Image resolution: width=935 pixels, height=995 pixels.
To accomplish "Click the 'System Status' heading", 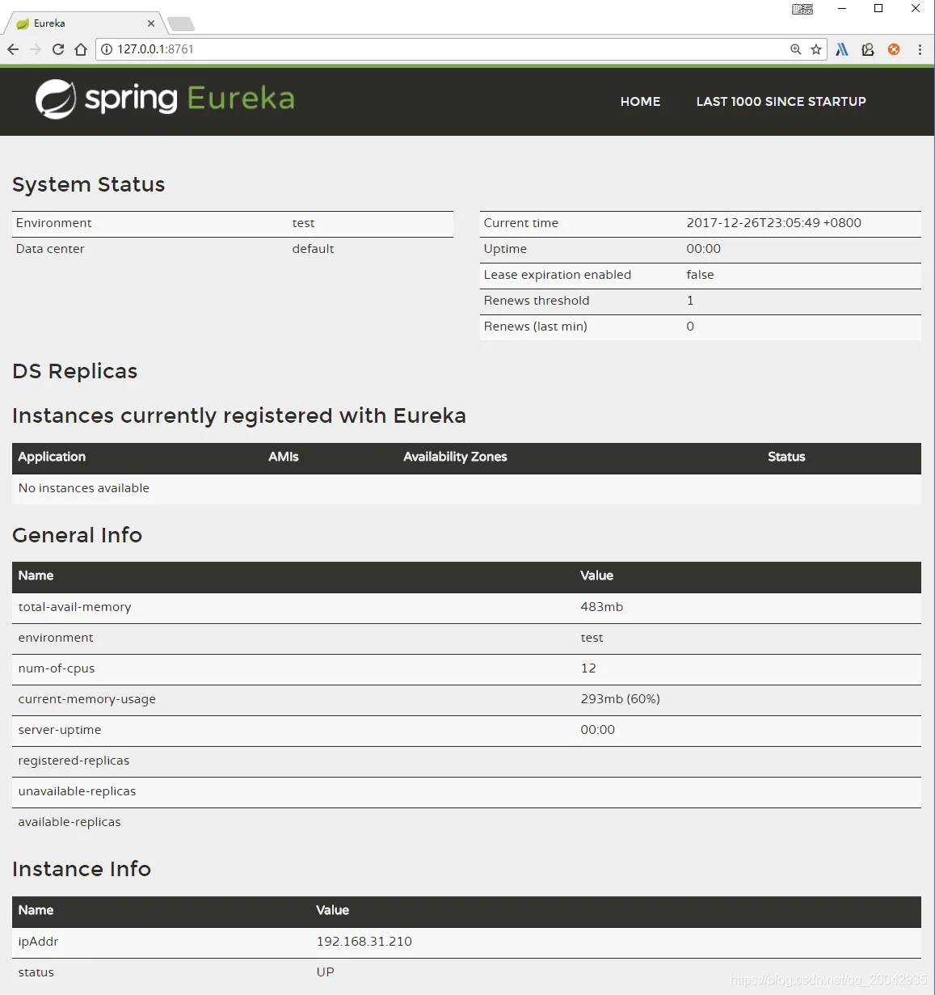I will click(x=88, y=184).
